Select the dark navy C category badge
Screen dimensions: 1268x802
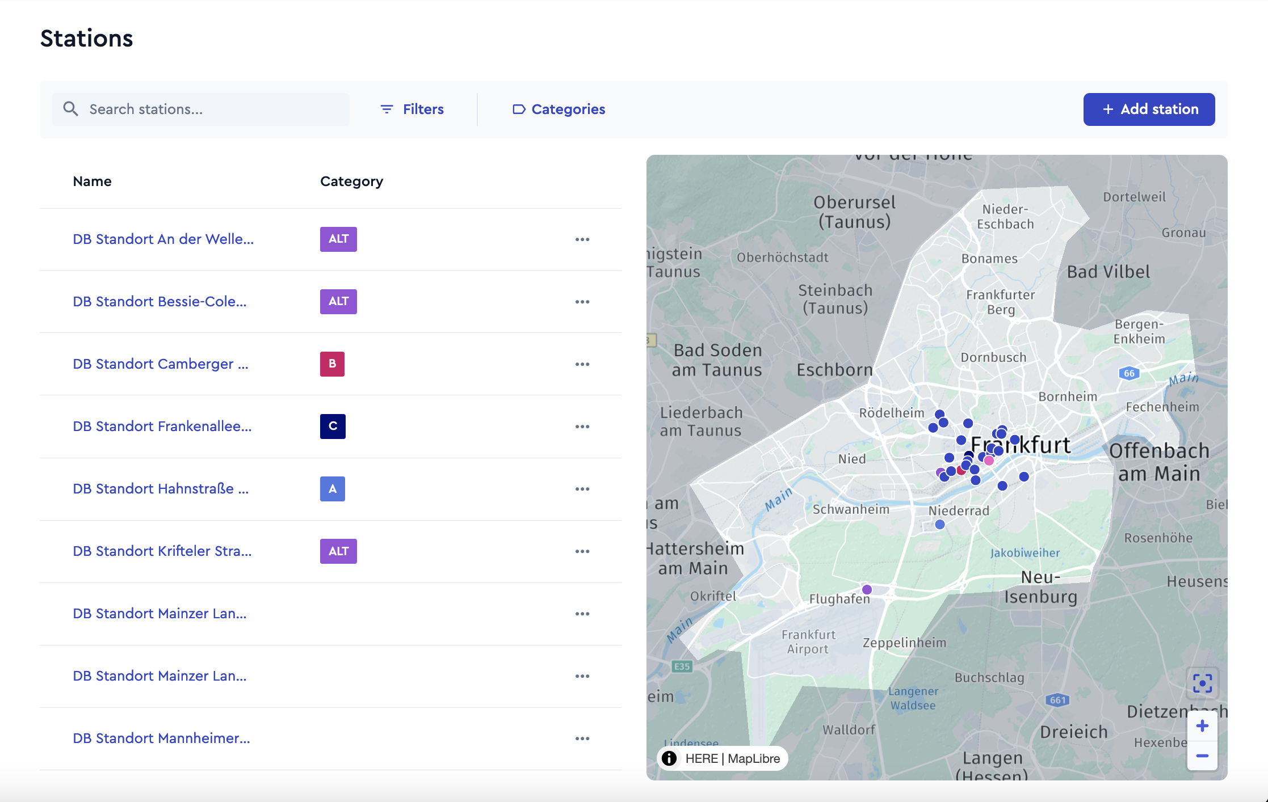pos(333,427)
